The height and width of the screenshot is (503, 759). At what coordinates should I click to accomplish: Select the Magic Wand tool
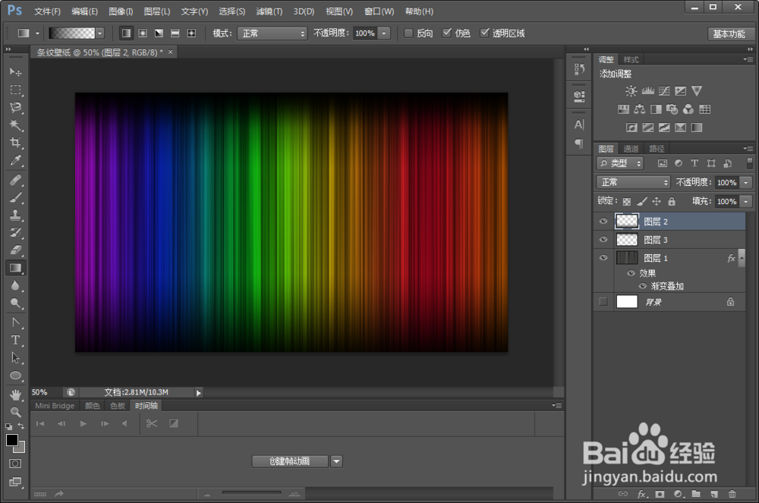tap(15, 125)
